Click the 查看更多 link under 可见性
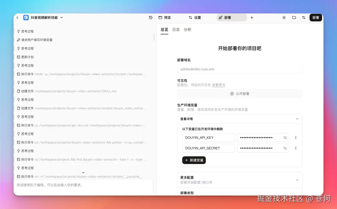The image size is (337, 209). [x=218, y=85]
